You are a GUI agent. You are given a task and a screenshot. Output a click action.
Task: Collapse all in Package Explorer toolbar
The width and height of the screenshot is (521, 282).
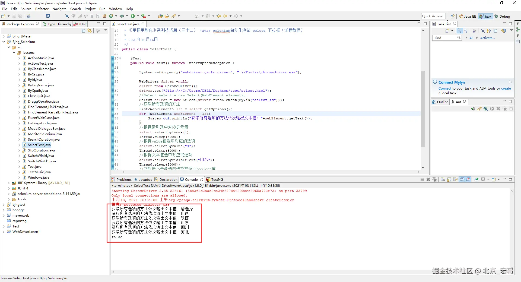[84, 31]
